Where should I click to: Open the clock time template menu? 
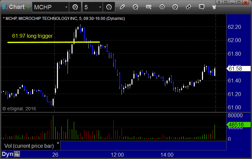(x=109, y=7)
